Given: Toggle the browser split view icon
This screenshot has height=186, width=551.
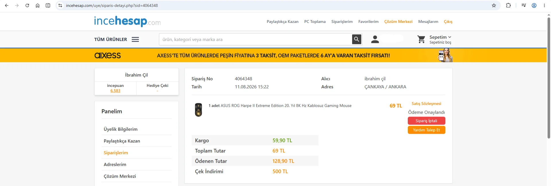Looking at the screenshot, I should [x=48, y=5].
